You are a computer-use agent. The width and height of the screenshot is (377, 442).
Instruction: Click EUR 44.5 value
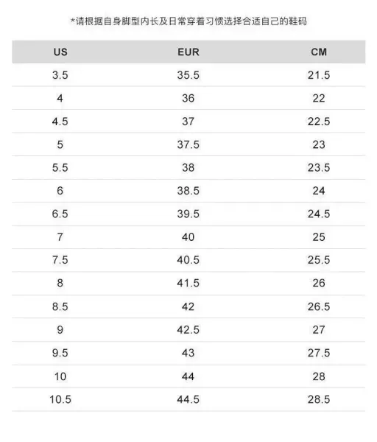pyautogui.click(x=188, y=399)
